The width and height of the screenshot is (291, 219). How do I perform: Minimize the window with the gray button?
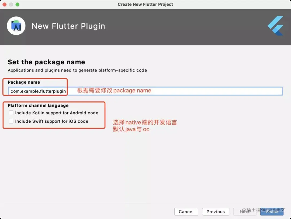11,5
